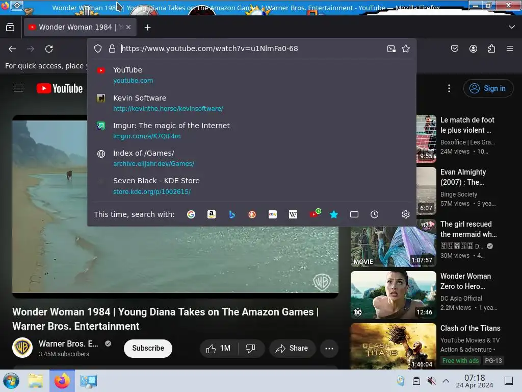Open Clash of the Titans movie thumbnail
The height and width of the screenshot is (392, 522).
pos(393,347)
